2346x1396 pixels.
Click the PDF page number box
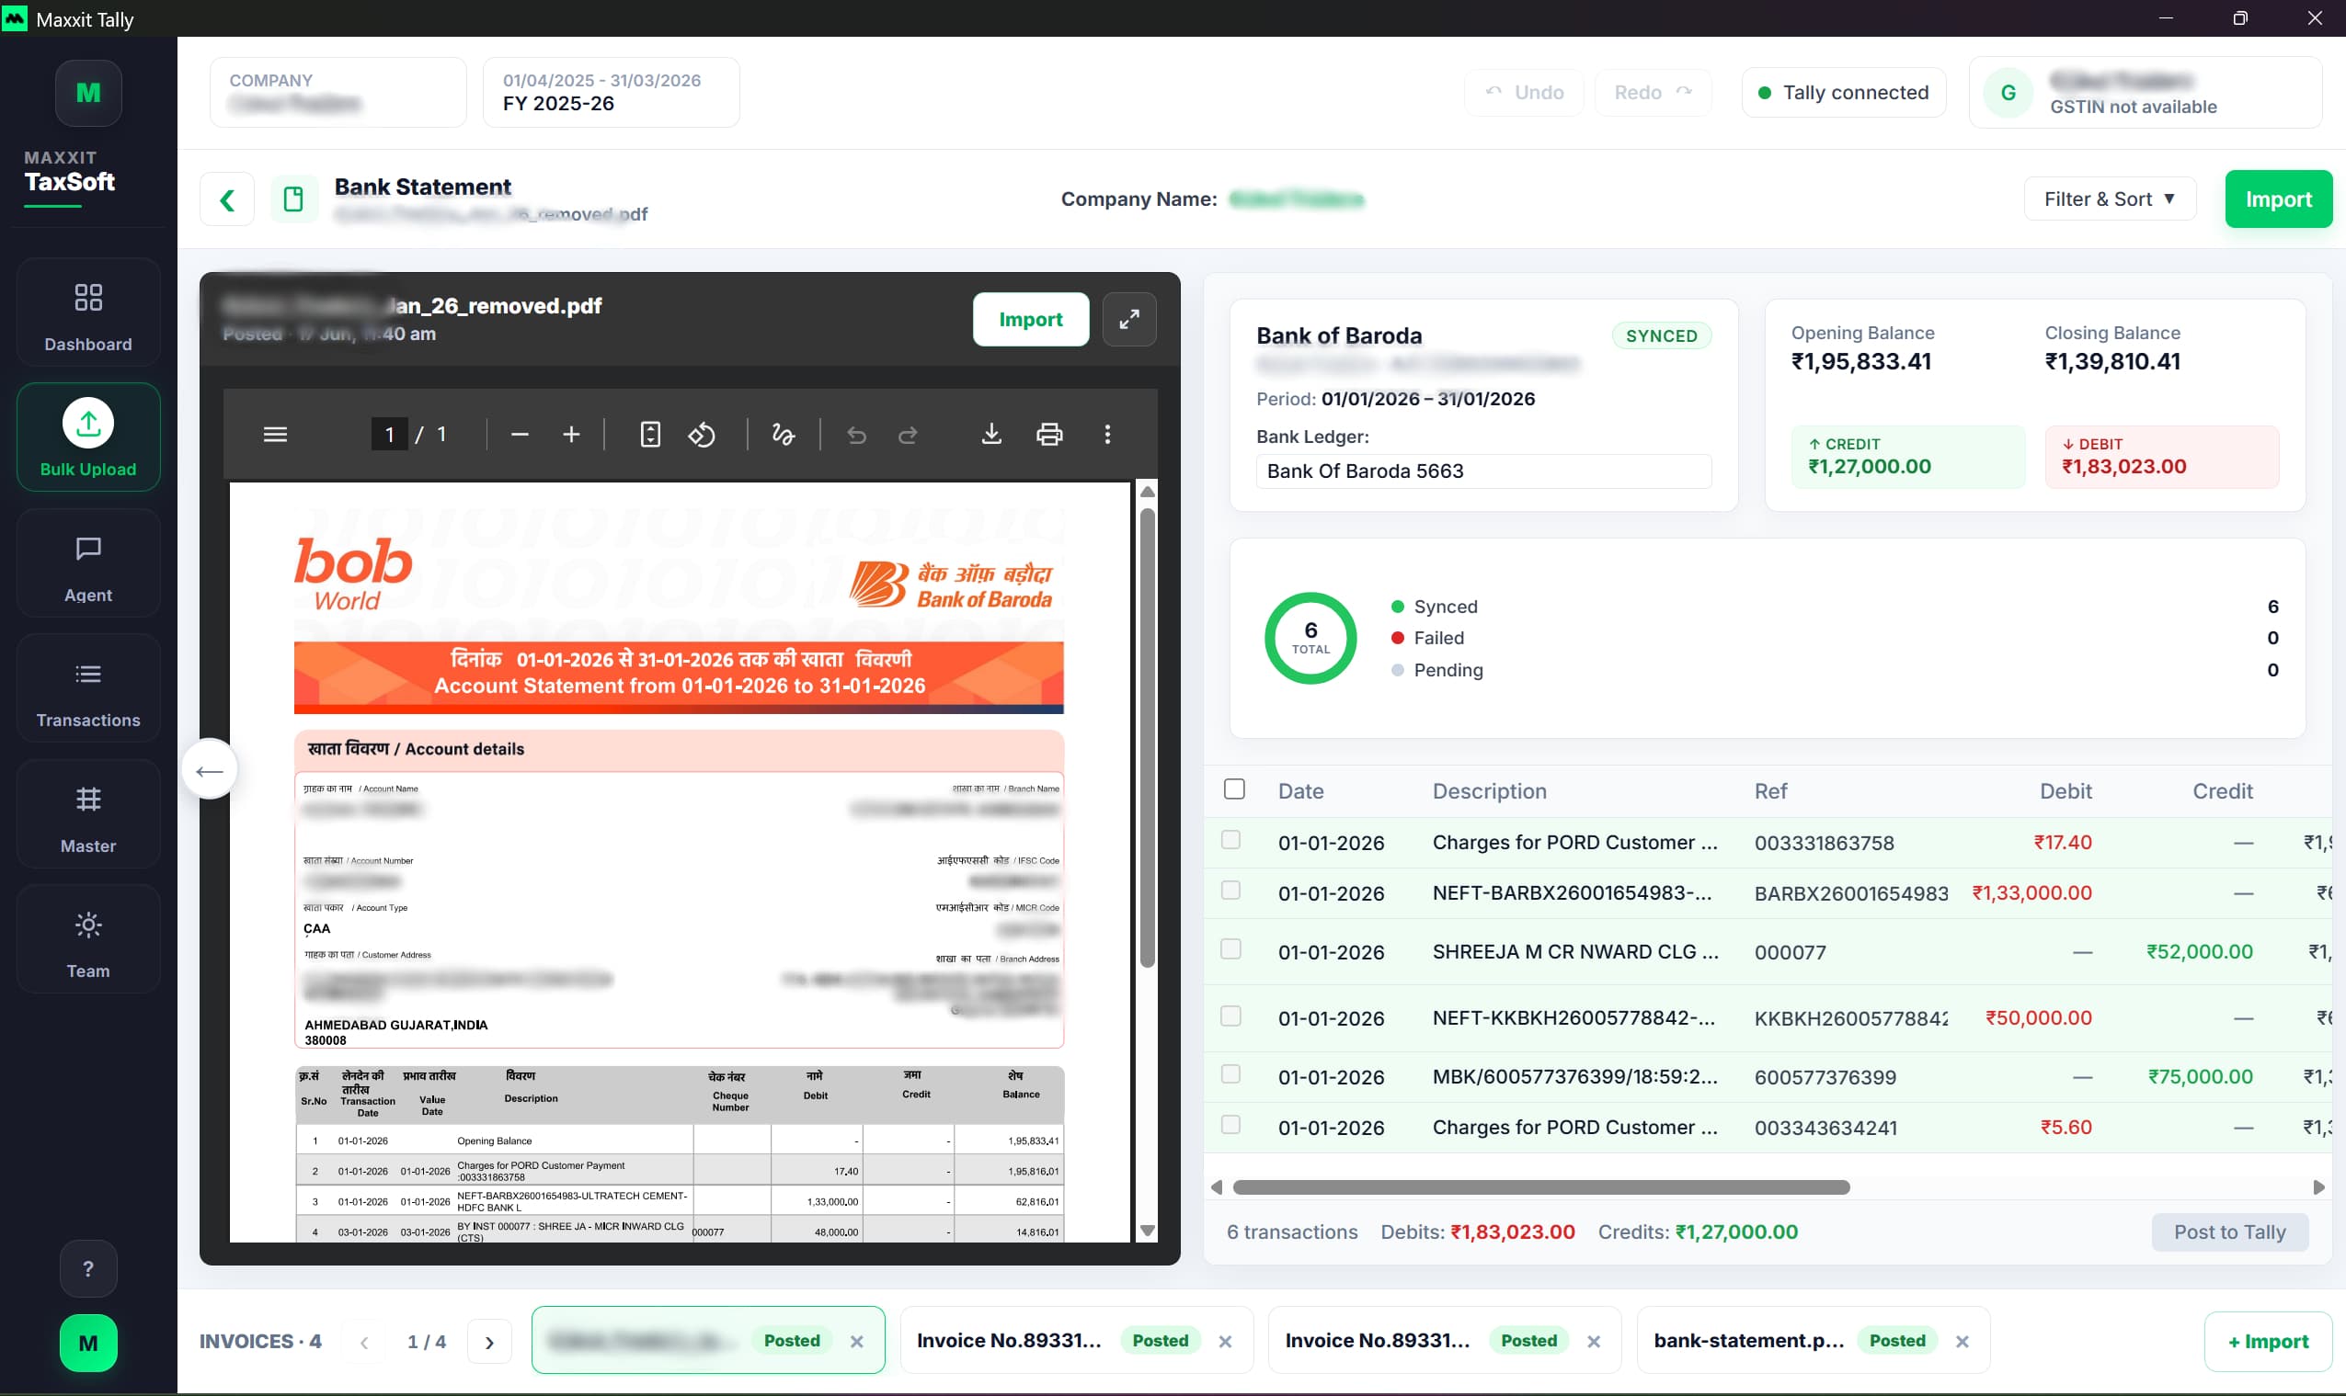[x=390, y=435]
